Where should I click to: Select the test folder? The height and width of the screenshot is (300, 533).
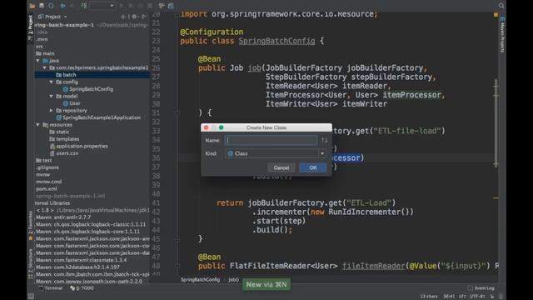tap(47, 161)
